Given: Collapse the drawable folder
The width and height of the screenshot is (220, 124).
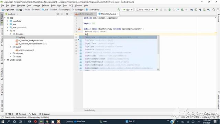Looking at the screenshot, I should click(11, 34).
